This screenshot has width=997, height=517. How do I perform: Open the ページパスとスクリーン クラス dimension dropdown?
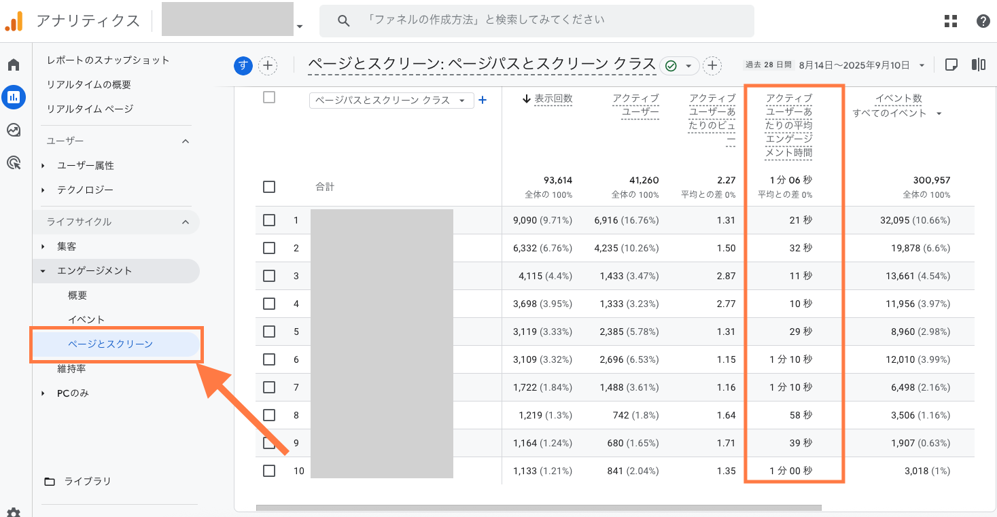[391, 100]
